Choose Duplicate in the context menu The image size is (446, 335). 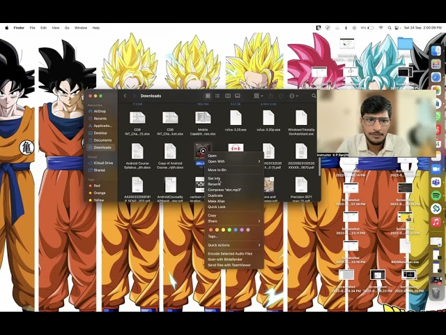point(234,195)
